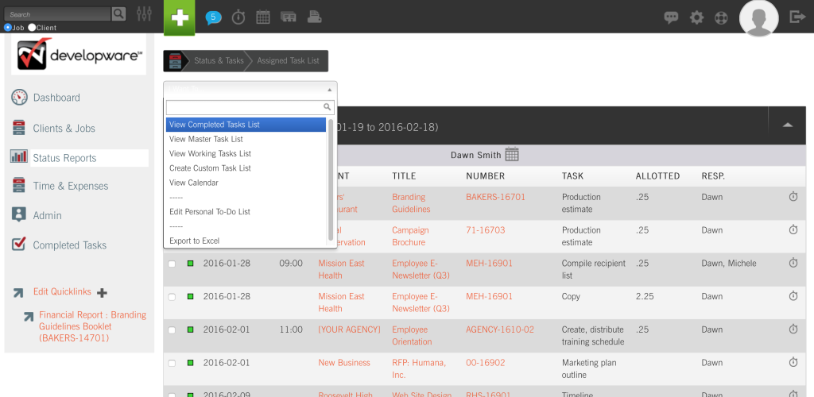Open the help lifebuoy icon
Image resolution: width=814 pixels, height=397 pixels.
722,17
